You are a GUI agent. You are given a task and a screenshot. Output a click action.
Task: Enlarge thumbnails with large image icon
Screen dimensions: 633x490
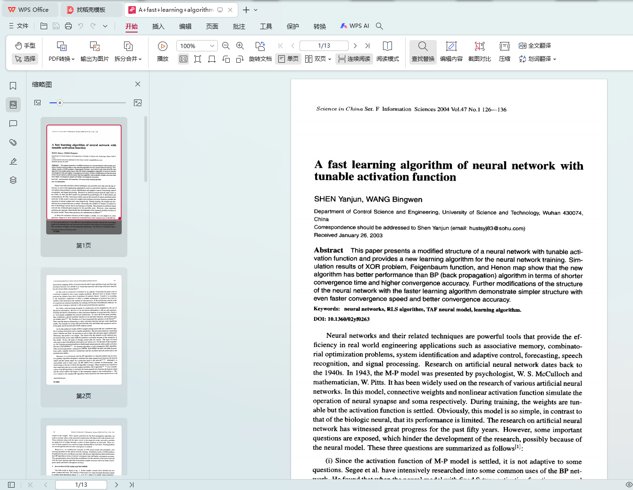click(138, 103)
